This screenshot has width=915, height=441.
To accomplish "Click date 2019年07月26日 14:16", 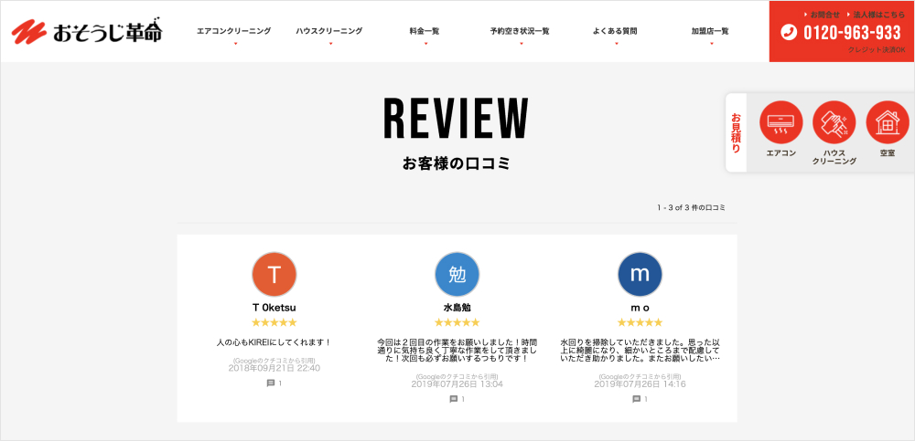I will (640, 383).
